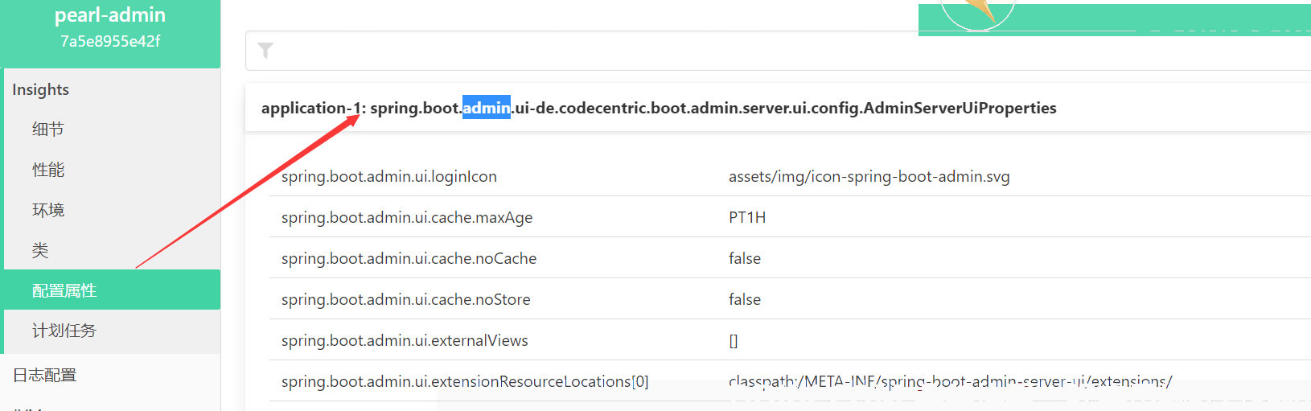Viewport: 1311px width, 411px height.
Task: Open the 环境 sidebar item
Action: 48,210
